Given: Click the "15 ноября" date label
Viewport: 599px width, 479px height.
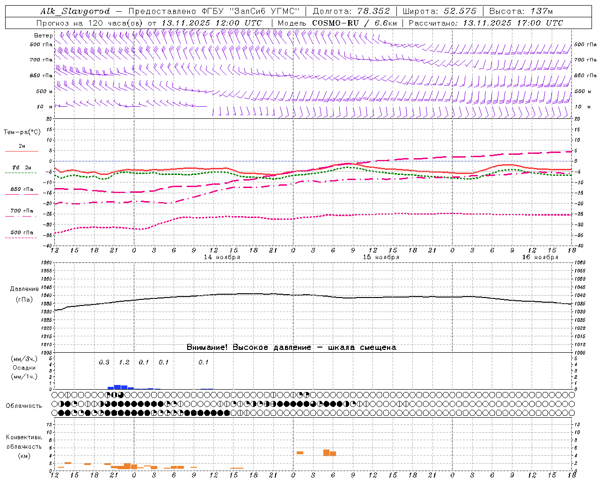Looking at the screenshot, I should pos(381,257).
